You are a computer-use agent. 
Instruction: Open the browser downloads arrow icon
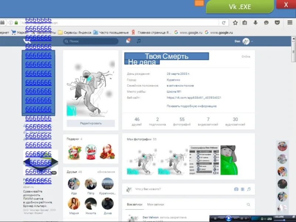[255, 23]
